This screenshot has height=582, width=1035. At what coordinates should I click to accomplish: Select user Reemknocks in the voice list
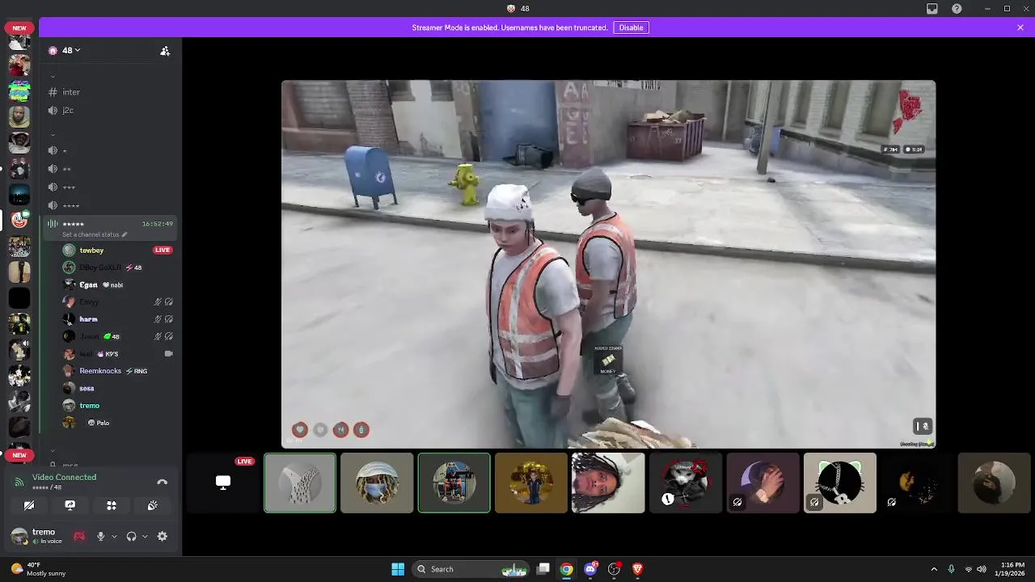(x=120, y=371)
